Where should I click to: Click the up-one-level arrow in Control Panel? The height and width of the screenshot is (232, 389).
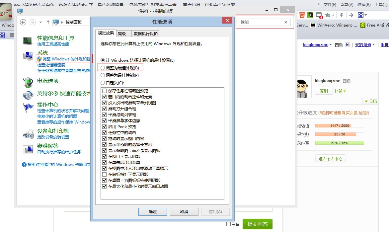point(48,22)
